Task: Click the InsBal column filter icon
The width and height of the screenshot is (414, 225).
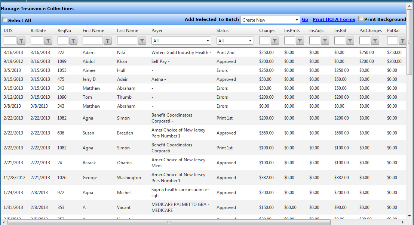Action: tap(350, 41)
